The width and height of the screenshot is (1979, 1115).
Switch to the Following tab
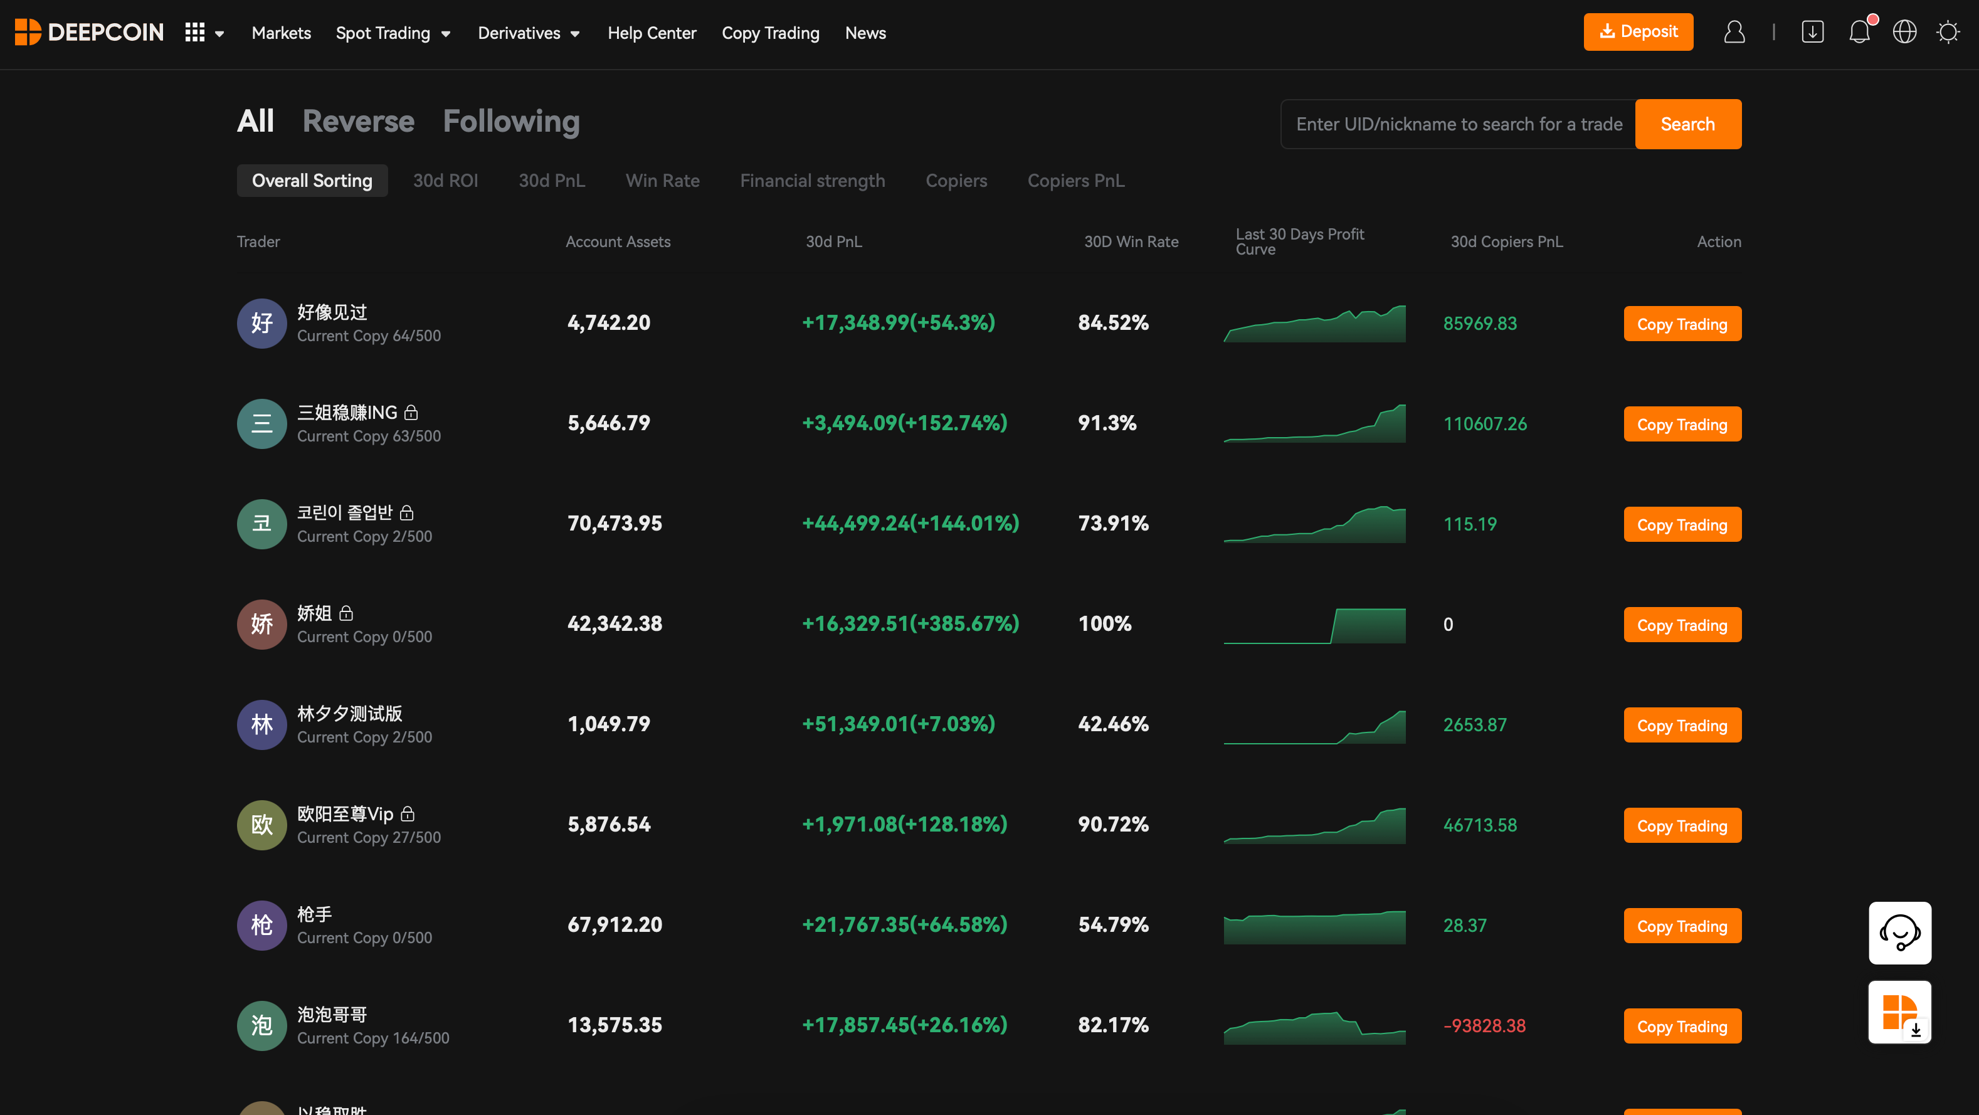click(511, 120)
